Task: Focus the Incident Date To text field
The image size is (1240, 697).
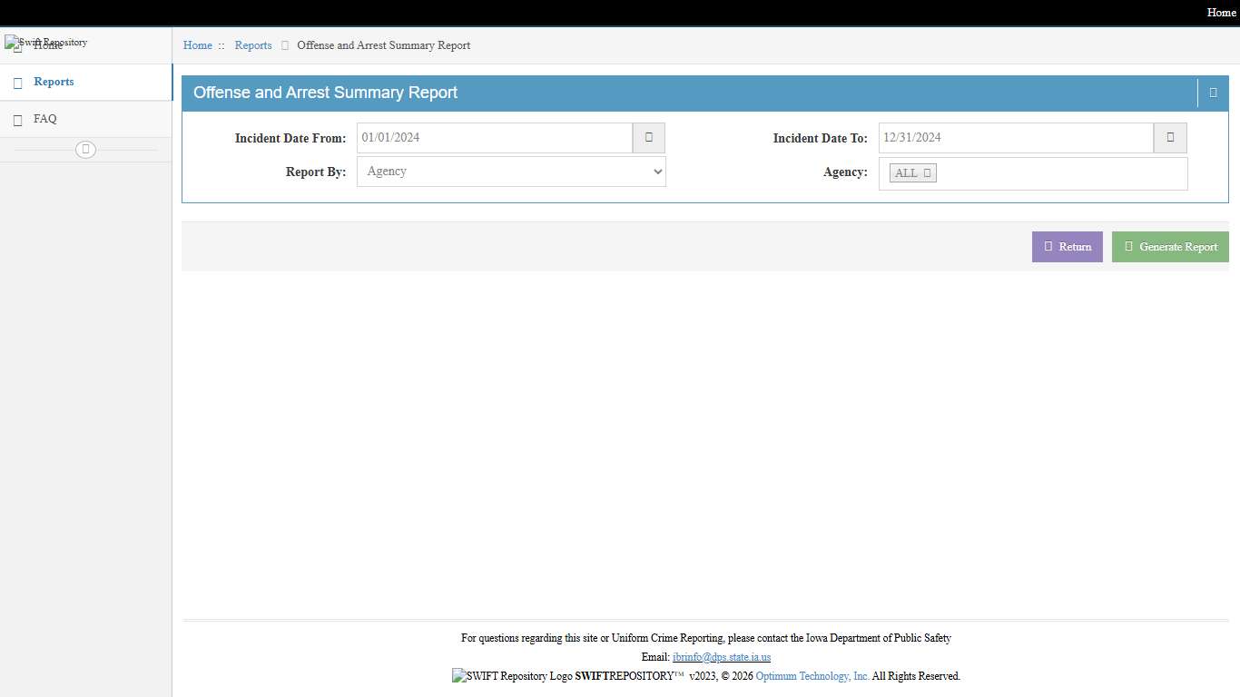Action: coord(1015,138)
